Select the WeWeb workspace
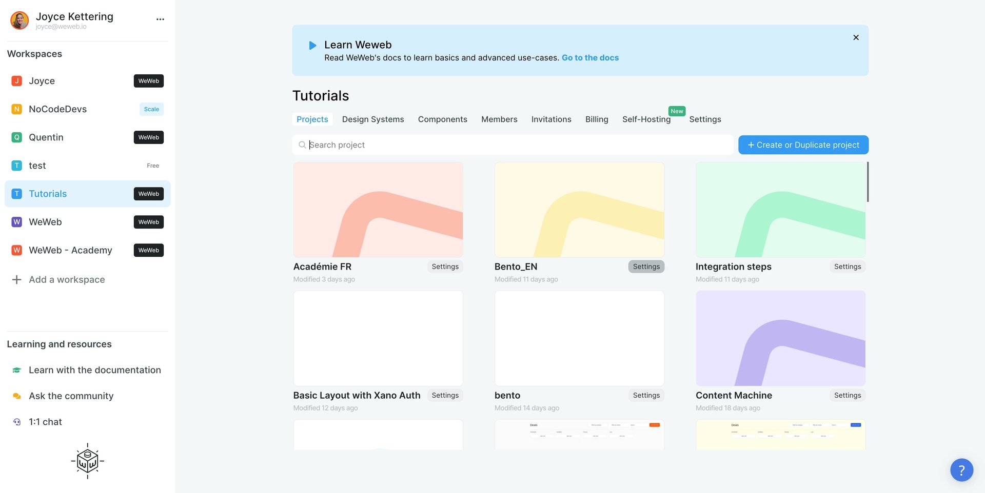 point(88,222)
